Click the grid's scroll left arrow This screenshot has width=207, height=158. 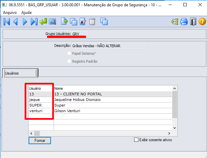click(31, 133)
